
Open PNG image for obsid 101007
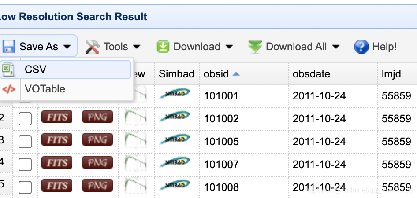tap(97, 162)
